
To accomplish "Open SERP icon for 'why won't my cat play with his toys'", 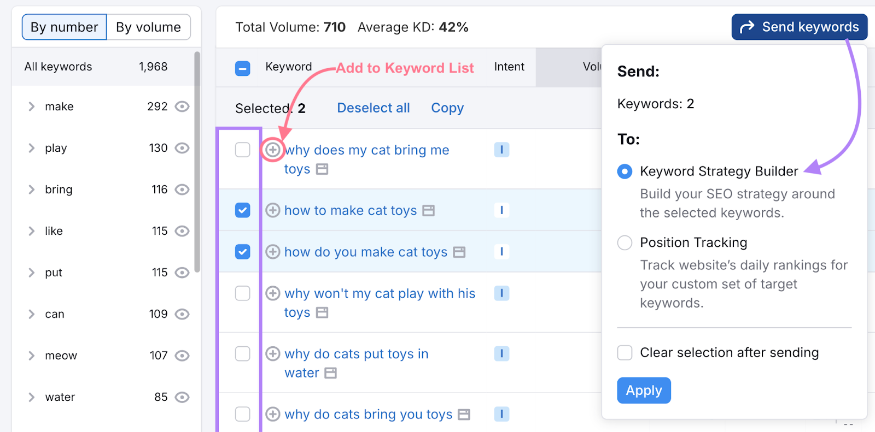I will [x=322, y=312].
